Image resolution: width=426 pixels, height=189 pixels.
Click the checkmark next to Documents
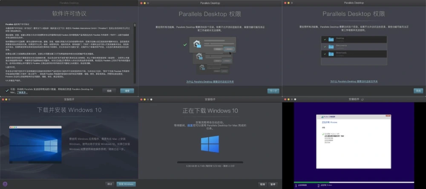[x=325, y=47]
